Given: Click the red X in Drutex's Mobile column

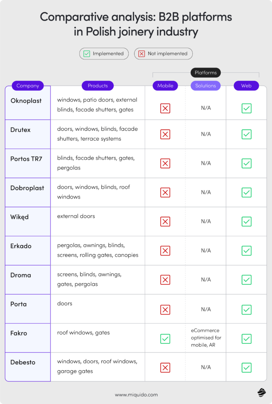Looking at the screenshot, I should pyautogui.click(x=165, y=134).
